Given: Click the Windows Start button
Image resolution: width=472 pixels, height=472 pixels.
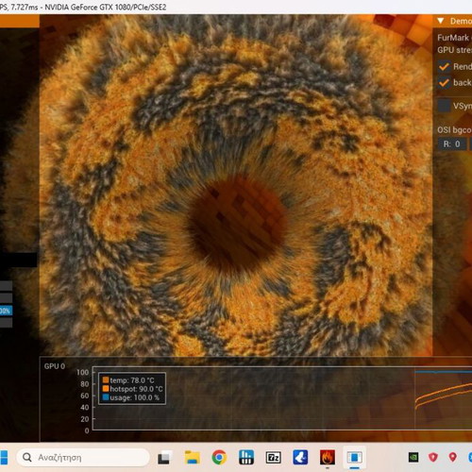Looking at the screenshot, I should pyautogui.click(x=4, y=457).
